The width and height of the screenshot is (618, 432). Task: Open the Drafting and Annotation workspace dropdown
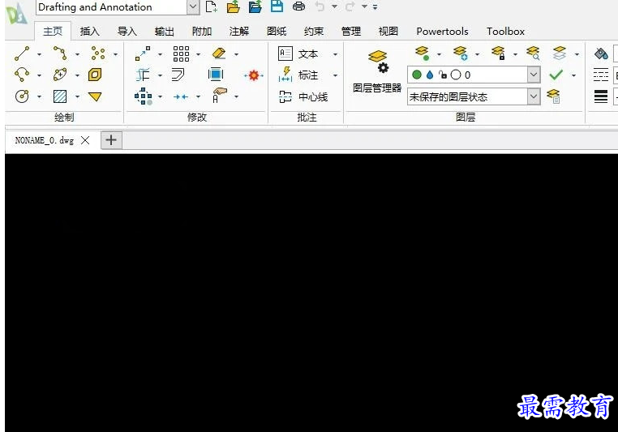click(x=193, y=7)
